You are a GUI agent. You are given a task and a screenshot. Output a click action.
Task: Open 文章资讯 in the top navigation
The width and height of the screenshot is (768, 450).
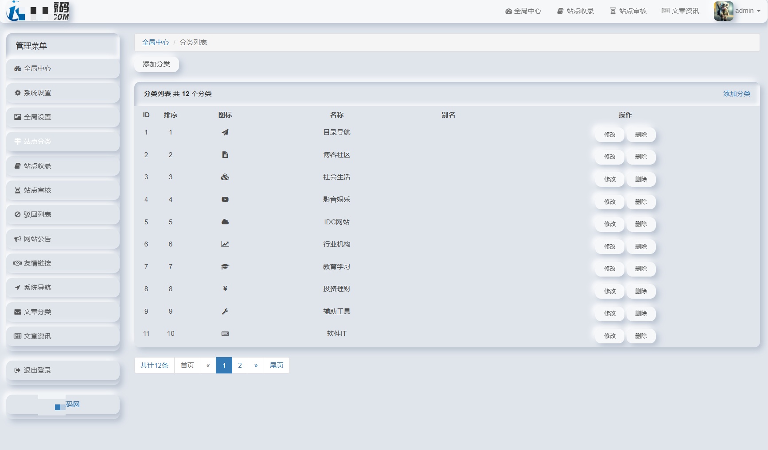pyautogui.click(x=680, y=11)
